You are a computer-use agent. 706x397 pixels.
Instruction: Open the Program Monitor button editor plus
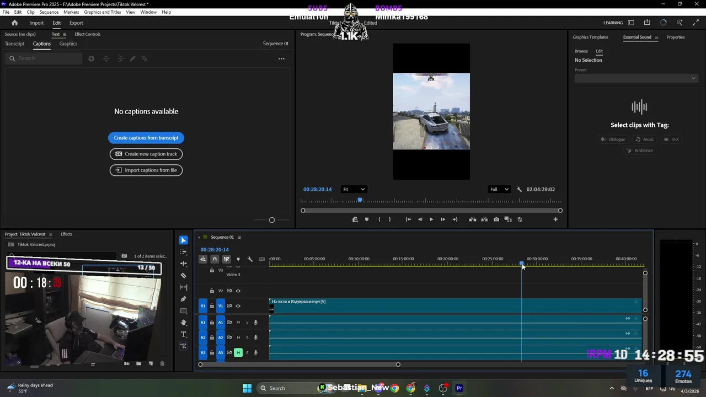pyautogui.click(x=555, y=219)
